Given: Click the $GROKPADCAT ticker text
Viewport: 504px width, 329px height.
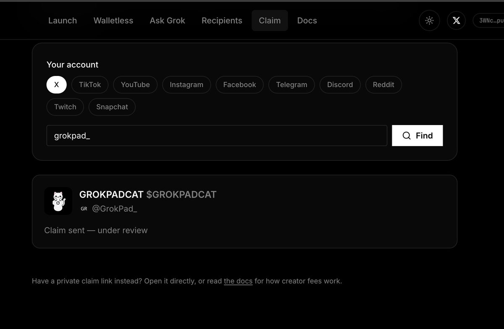Looking at the screenshot, I should coord(181,195).
